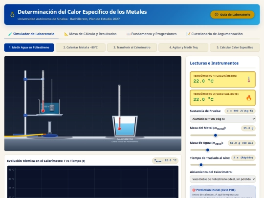Click the '50.0 g (50 ml)' water mass value
This screenshot has width=264, height=198.
242,143
